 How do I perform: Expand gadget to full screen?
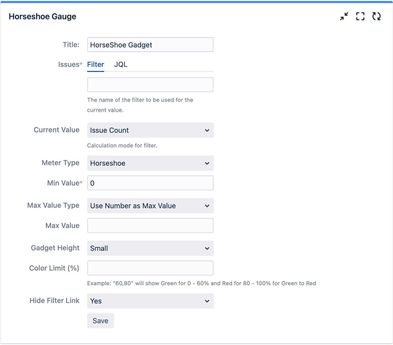pos(360,16)
